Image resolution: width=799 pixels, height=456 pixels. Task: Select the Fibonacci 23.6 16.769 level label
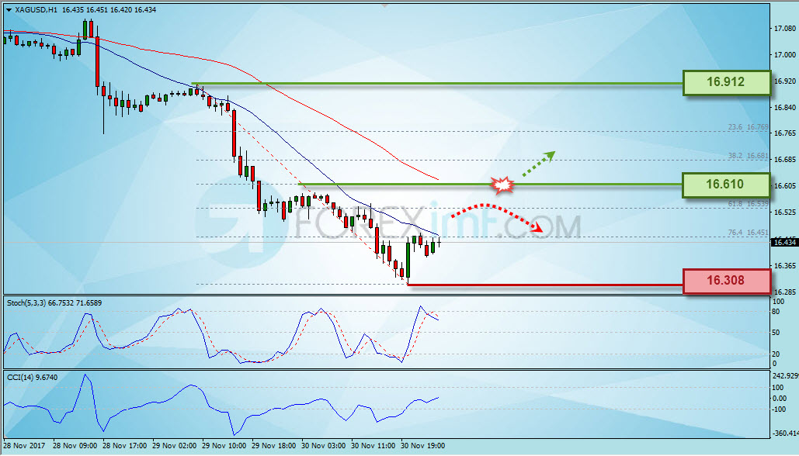pos(748,127)
